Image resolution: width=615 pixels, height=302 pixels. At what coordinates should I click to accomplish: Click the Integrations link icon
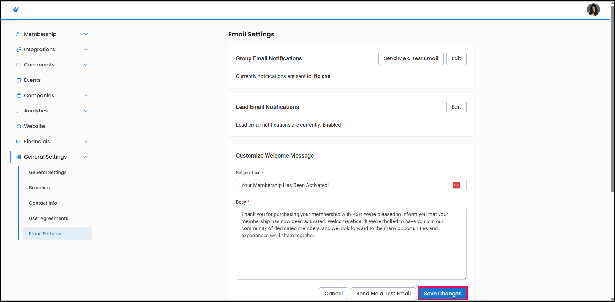tap(19, 50)
